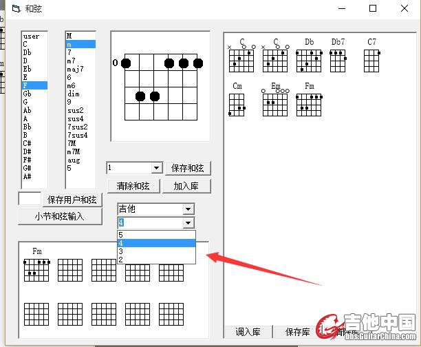Click the 加入库 button
Viewport: 421px width, 347px height.
pyautogui.click(x=186, y=186)
